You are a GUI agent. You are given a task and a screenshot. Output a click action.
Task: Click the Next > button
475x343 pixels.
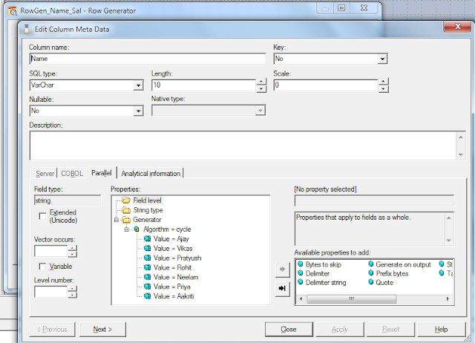tap(102, 330)
